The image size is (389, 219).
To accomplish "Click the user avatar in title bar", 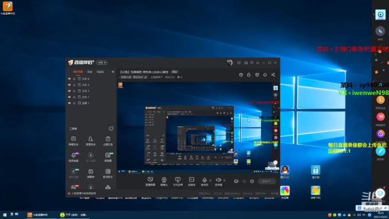I will click(x=230, y=63).
